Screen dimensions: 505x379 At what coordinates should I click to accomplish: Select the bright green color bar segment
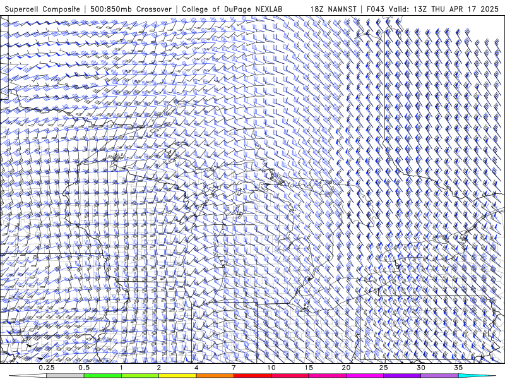103,376
